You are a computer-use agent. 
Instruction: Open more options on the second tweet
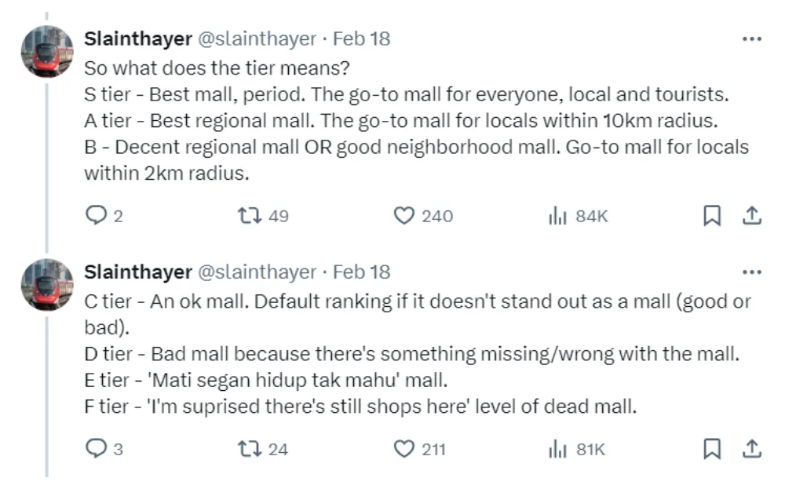tap(751, 272)
